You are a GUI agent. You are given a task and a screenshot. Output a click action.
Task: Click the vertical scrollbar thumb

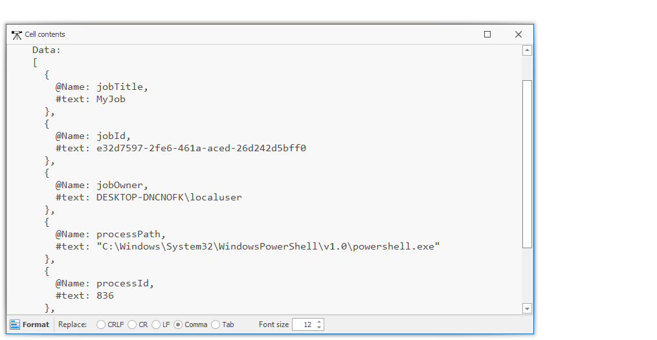527,164
